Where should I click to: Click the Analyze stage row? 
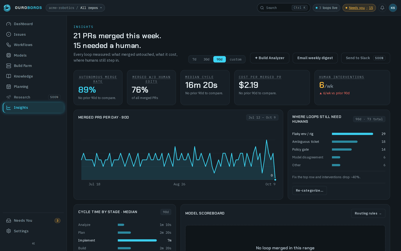click(125, 225)
